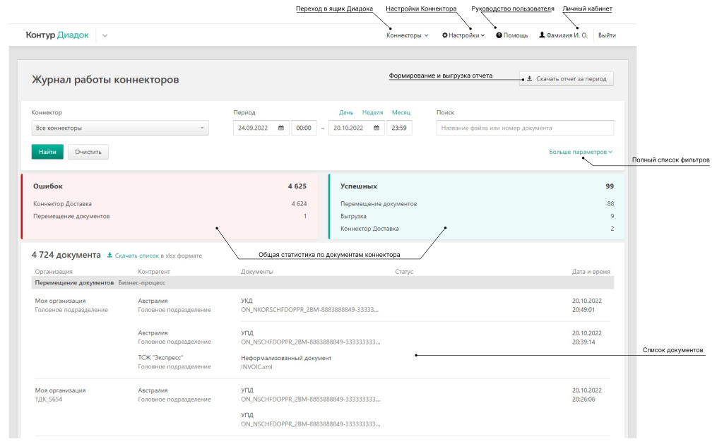
Task: Click Коннектор Доставка row in errors panel
Action: (x=170, y=204)
